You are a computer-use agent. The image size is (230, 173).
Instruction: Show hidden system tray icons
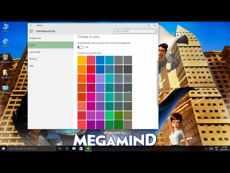tap(206, 148)
